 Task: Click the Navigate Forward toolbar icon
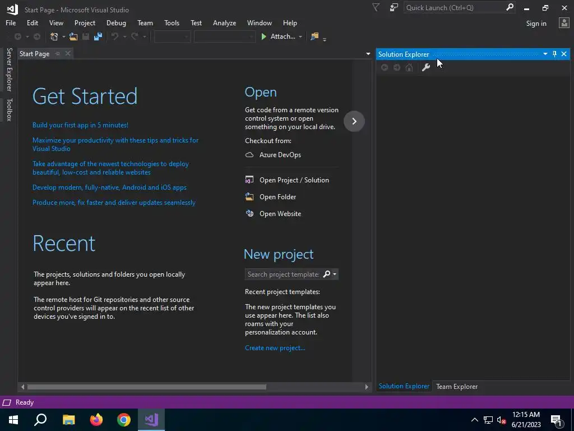(37, 36)
